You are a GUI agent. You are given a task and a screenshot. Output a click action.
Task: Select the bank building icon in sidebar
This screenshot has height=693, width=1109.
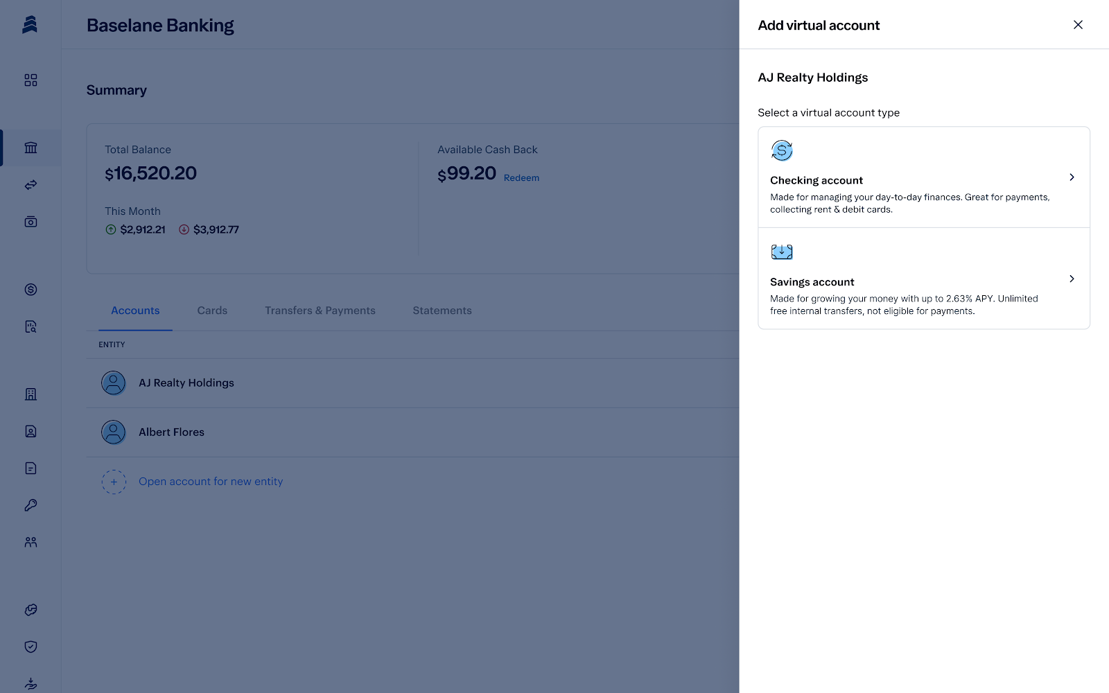tap(30, 148)
